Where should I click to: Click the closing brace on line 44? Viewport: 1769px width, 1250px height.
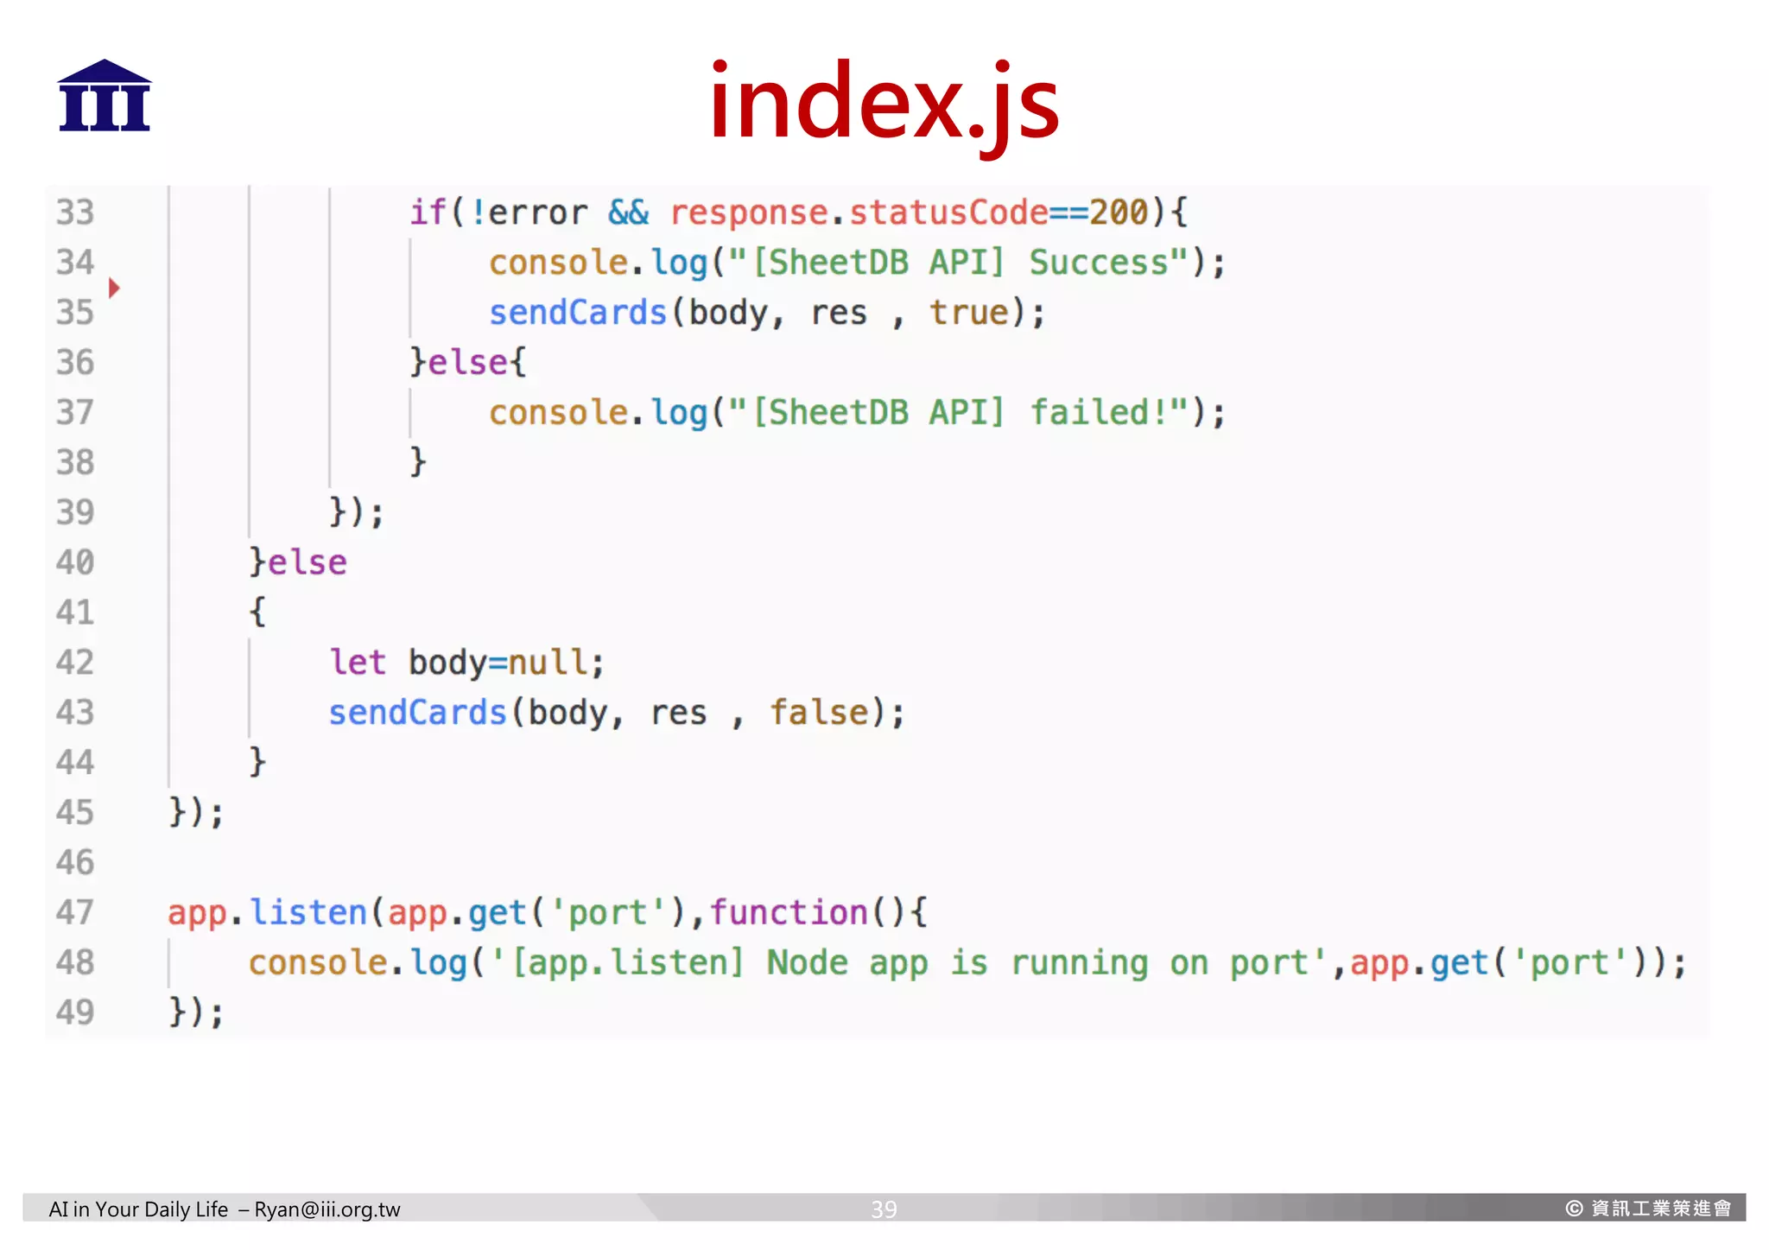[x=257, y=762]
